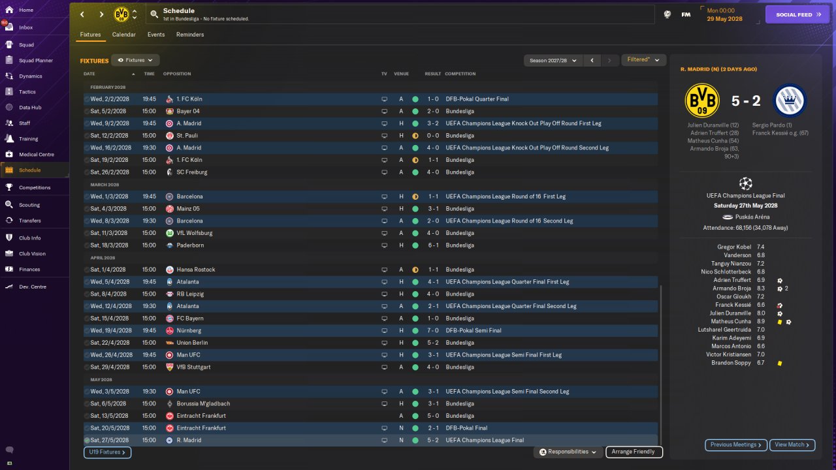Go forward with the right arrow in the top bar

[x=101, y=14]
